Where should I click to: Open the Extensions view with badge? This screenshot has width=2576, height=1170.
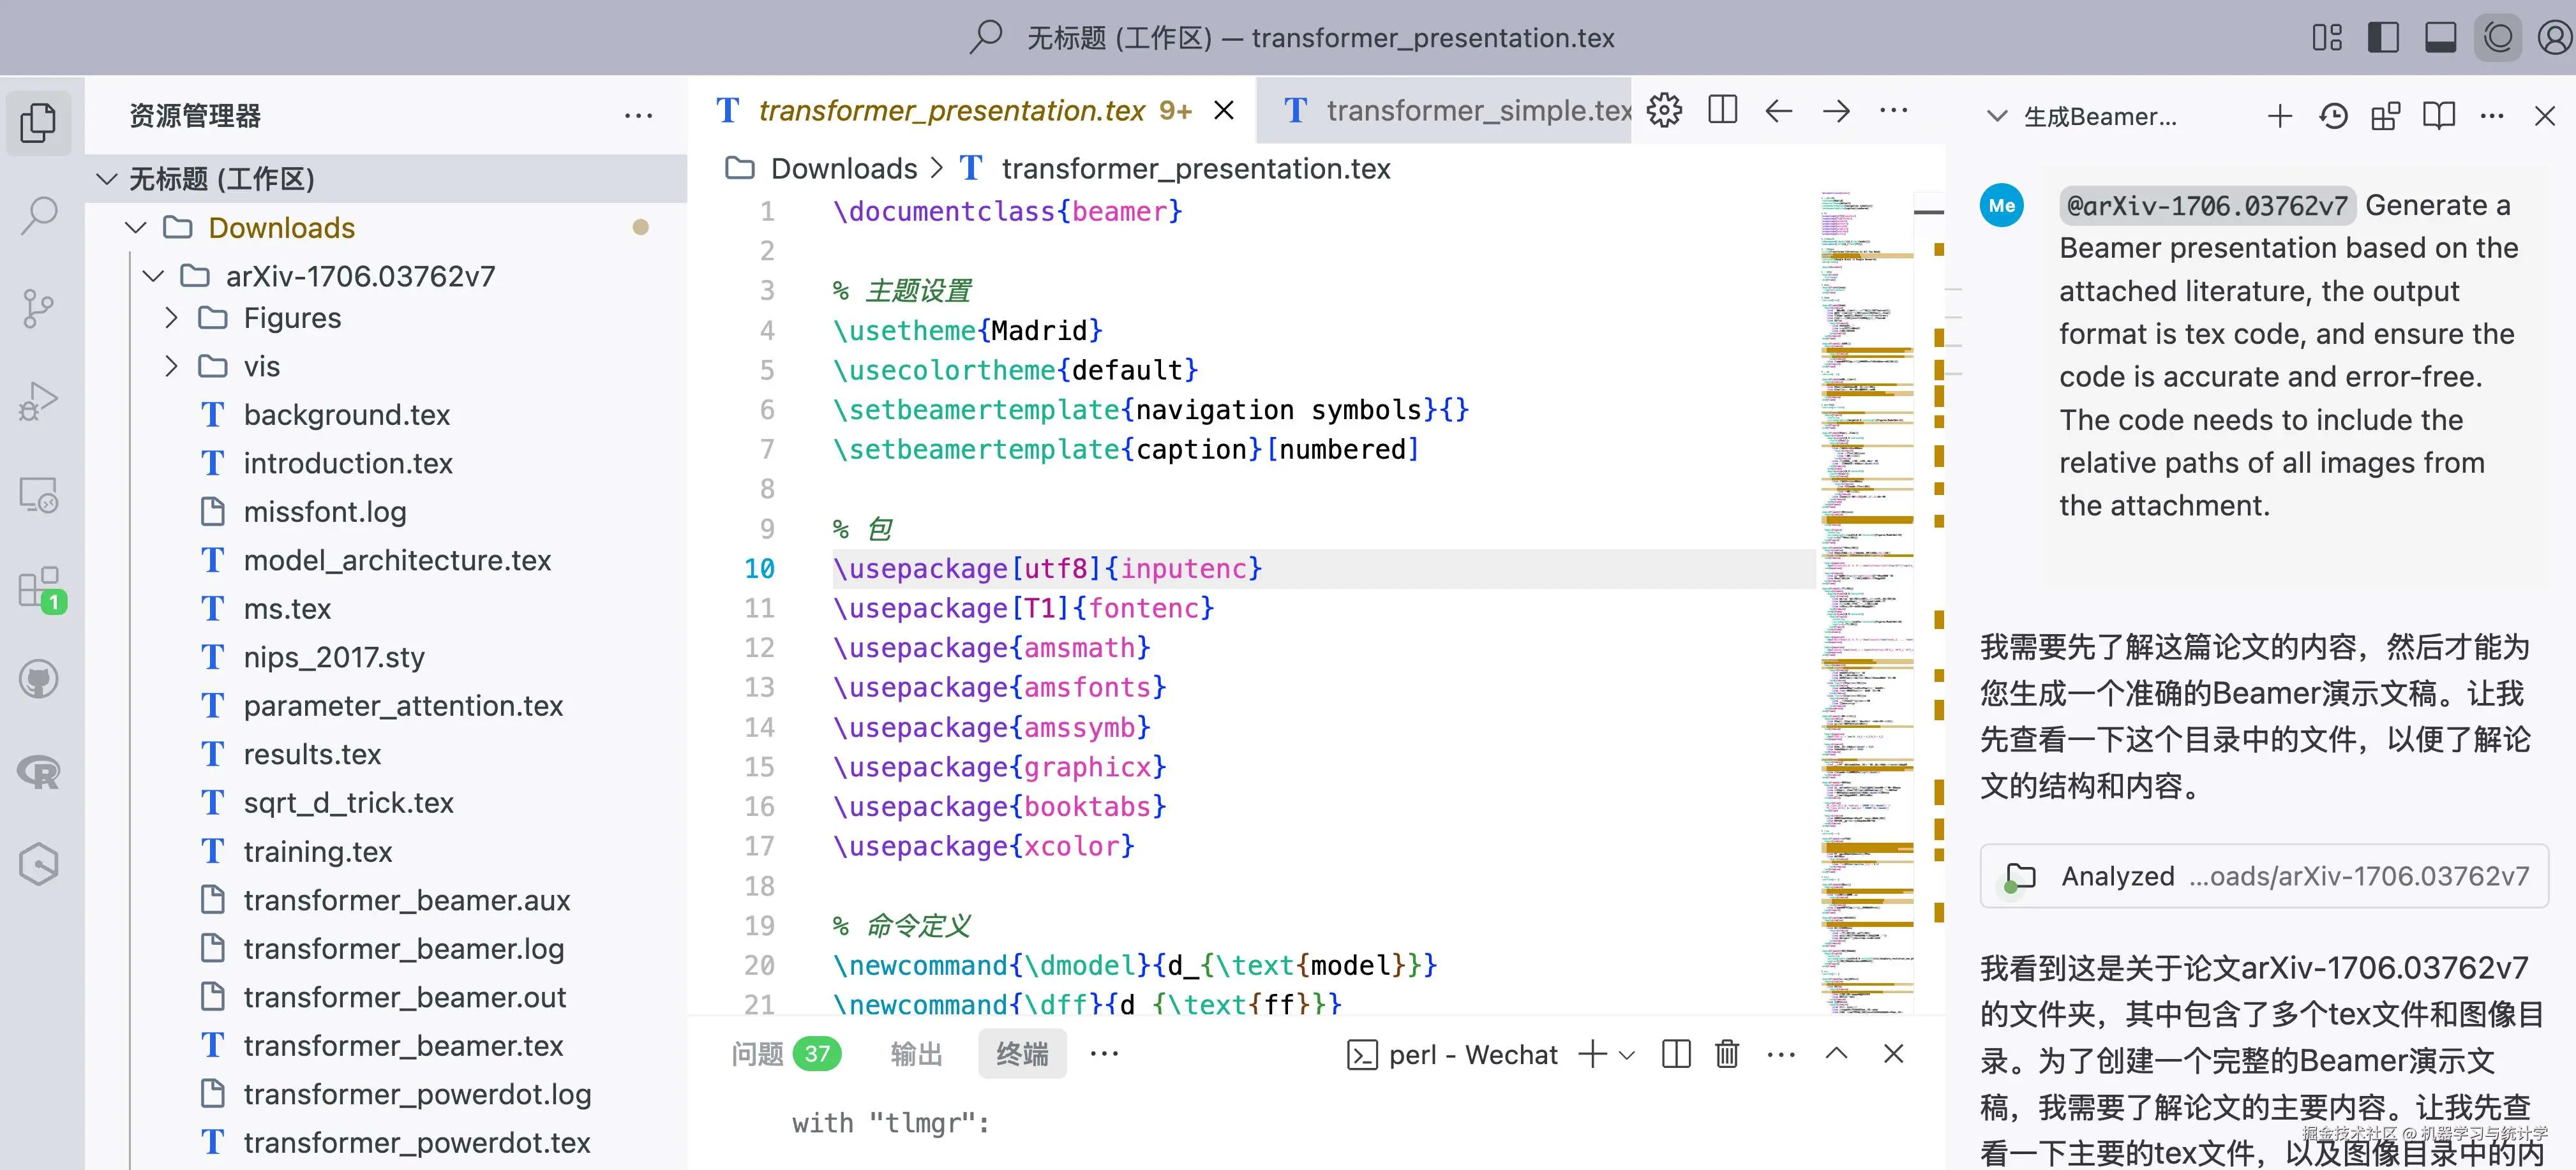39,588
